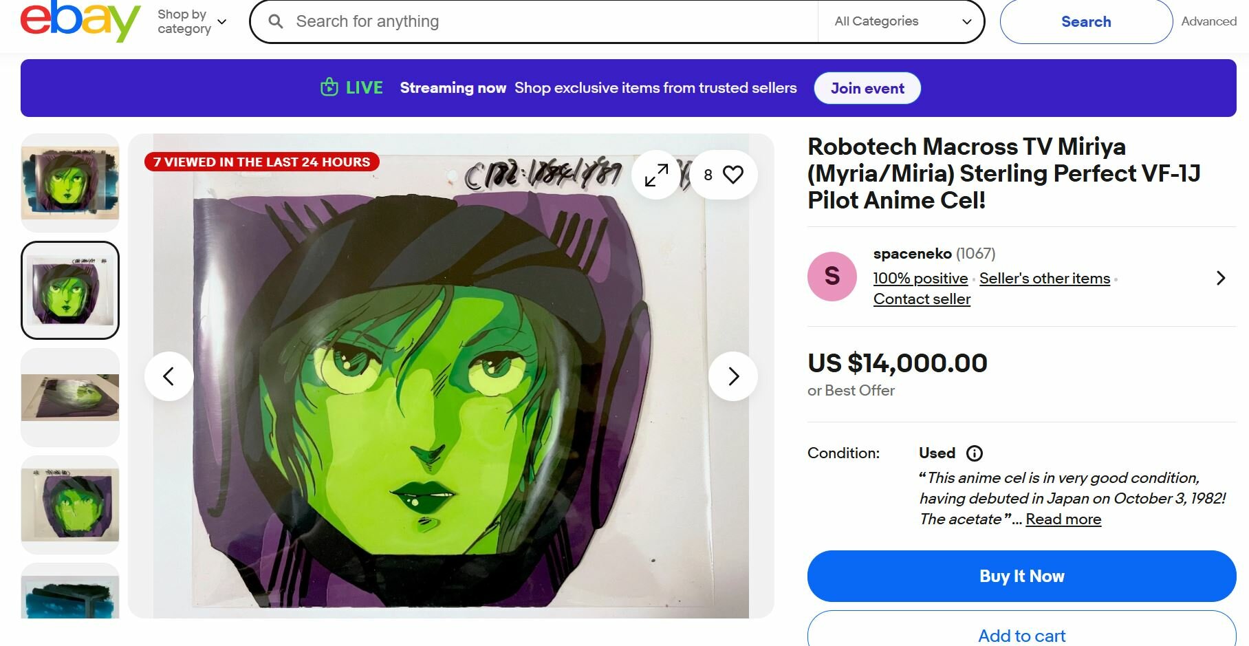Click the LIVE shopping bag icon

pyautogui.click(x=329, y=88)
